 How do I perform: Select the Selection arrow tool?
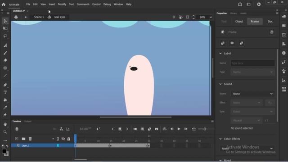(x=5, y=21)
